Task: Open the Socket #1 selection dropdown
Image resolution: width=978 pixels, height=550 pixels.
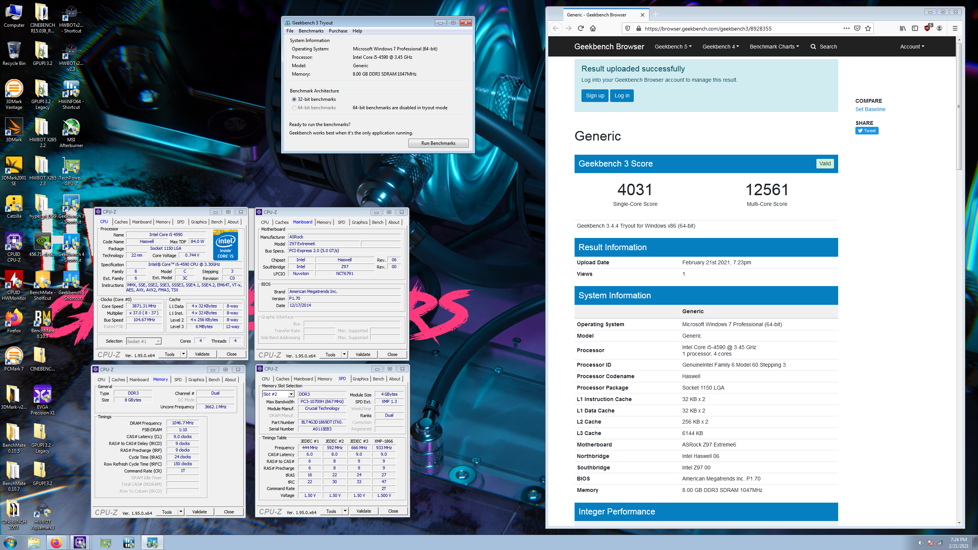Action: 144,341
